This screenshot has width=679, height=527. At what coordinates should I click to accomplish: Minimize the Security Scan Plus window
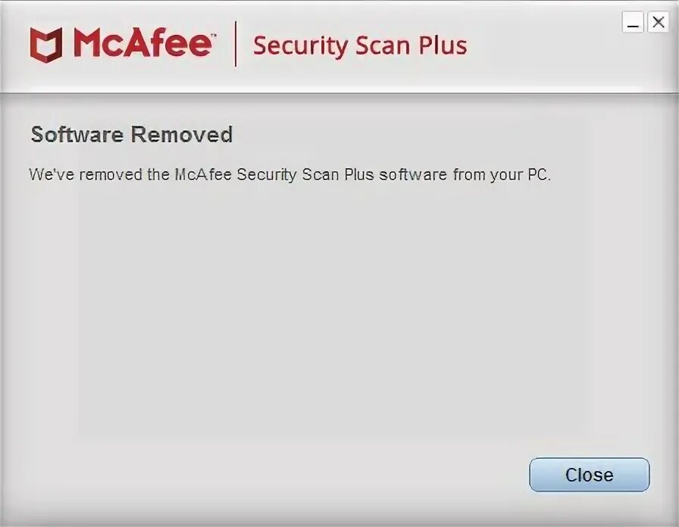tap(633, 22)
